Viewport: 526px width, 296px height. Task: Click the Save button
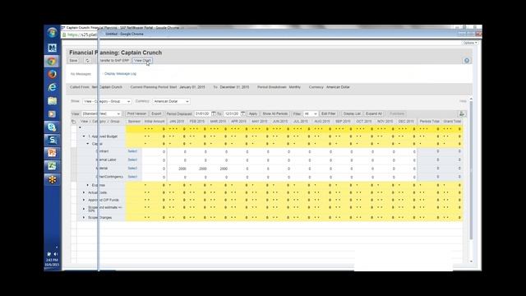[x=73, y=61]
